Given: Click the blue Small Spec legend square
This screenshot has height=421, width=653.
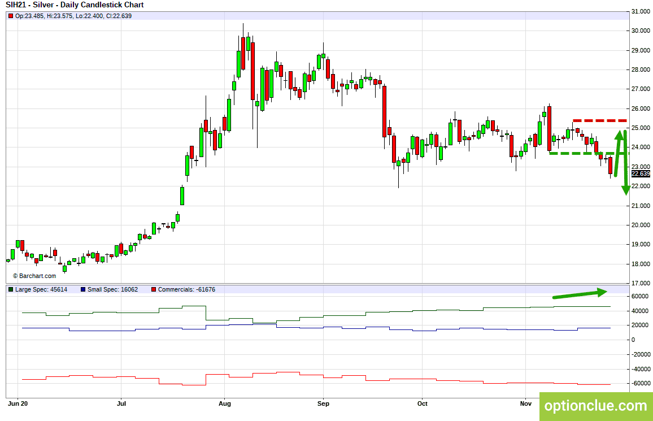Looking at the screenshot, I should pos(83,289).
